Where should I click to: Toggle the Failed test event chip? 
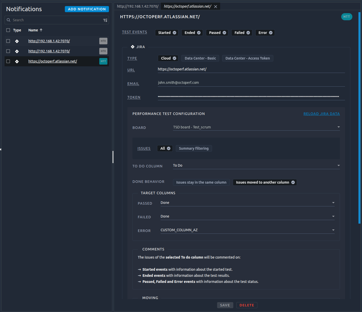242,33
